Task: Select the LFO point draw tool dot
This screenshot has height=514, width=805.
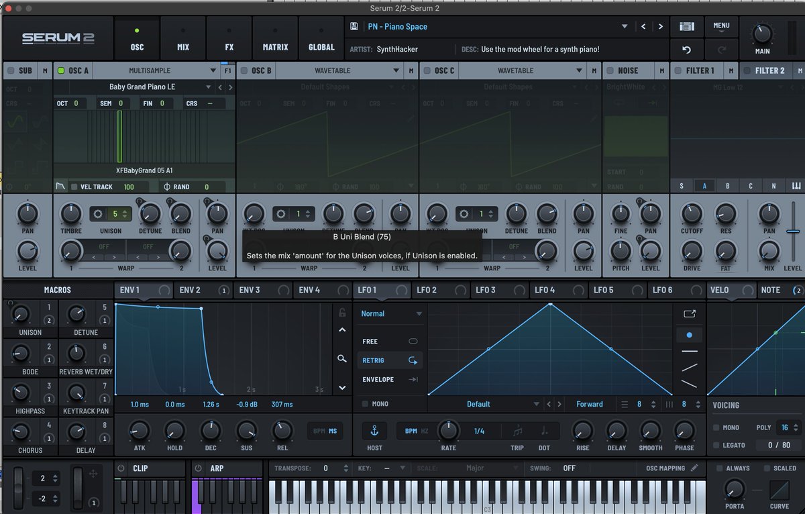Action: click(x=690, y=334)
